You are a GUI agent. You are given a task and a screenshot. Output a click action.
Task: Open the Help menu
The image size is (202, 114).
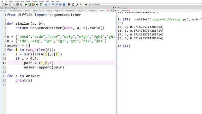point(57,1)
